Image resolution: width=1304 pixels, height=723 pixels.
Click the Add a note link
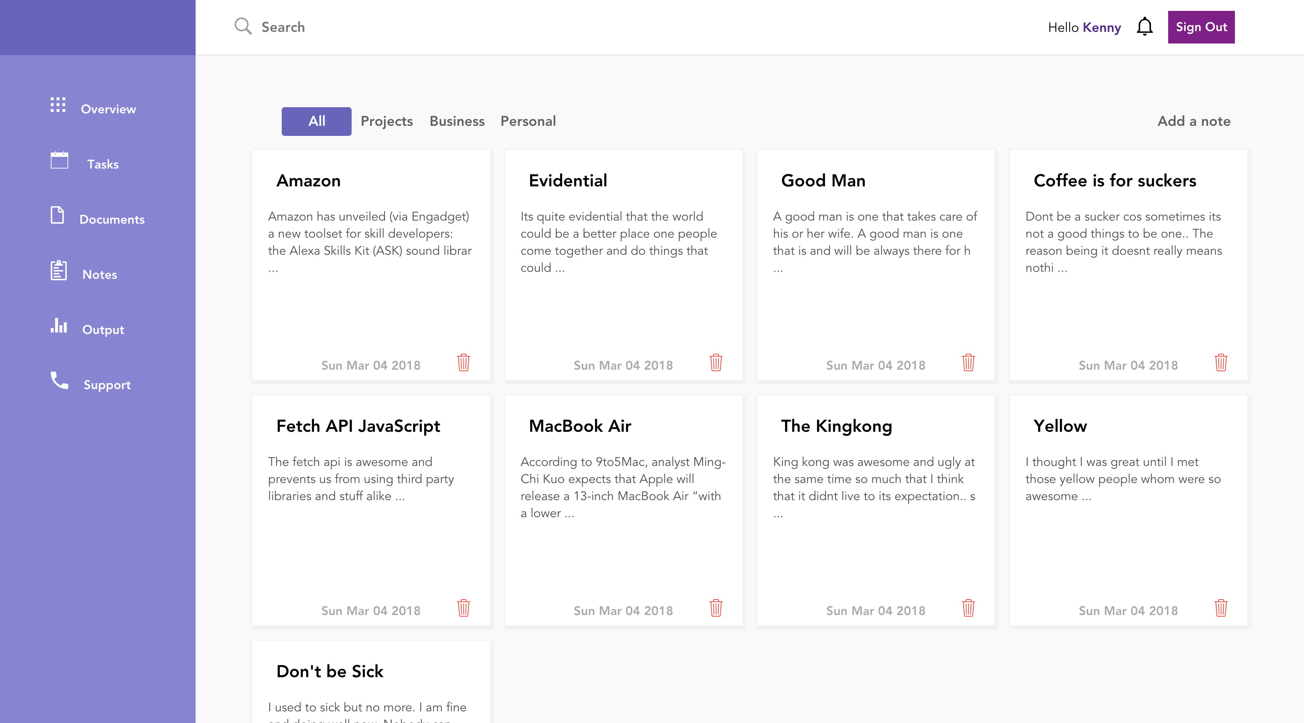pyautogui.click(x=1194, y=122)
